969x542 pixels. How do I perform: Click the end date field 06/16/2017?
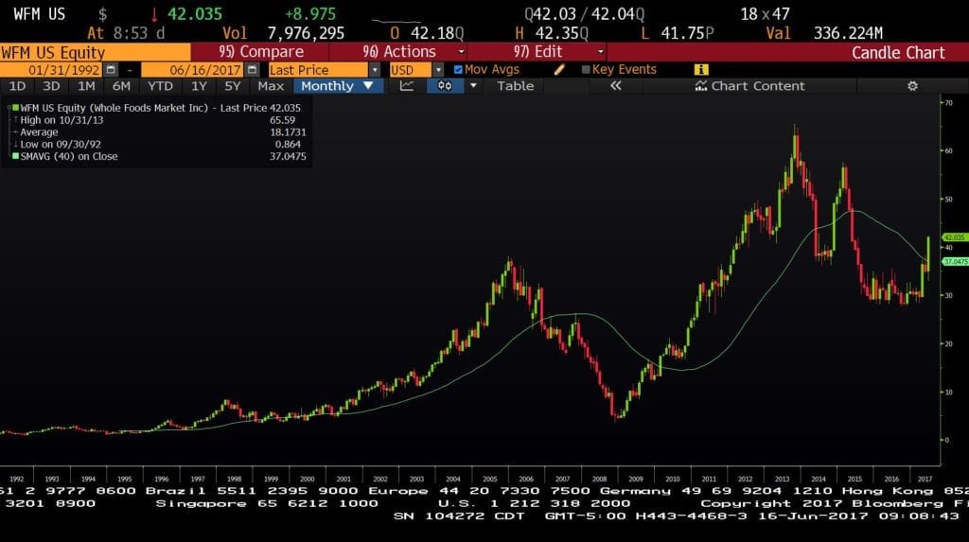coord(192,70)
